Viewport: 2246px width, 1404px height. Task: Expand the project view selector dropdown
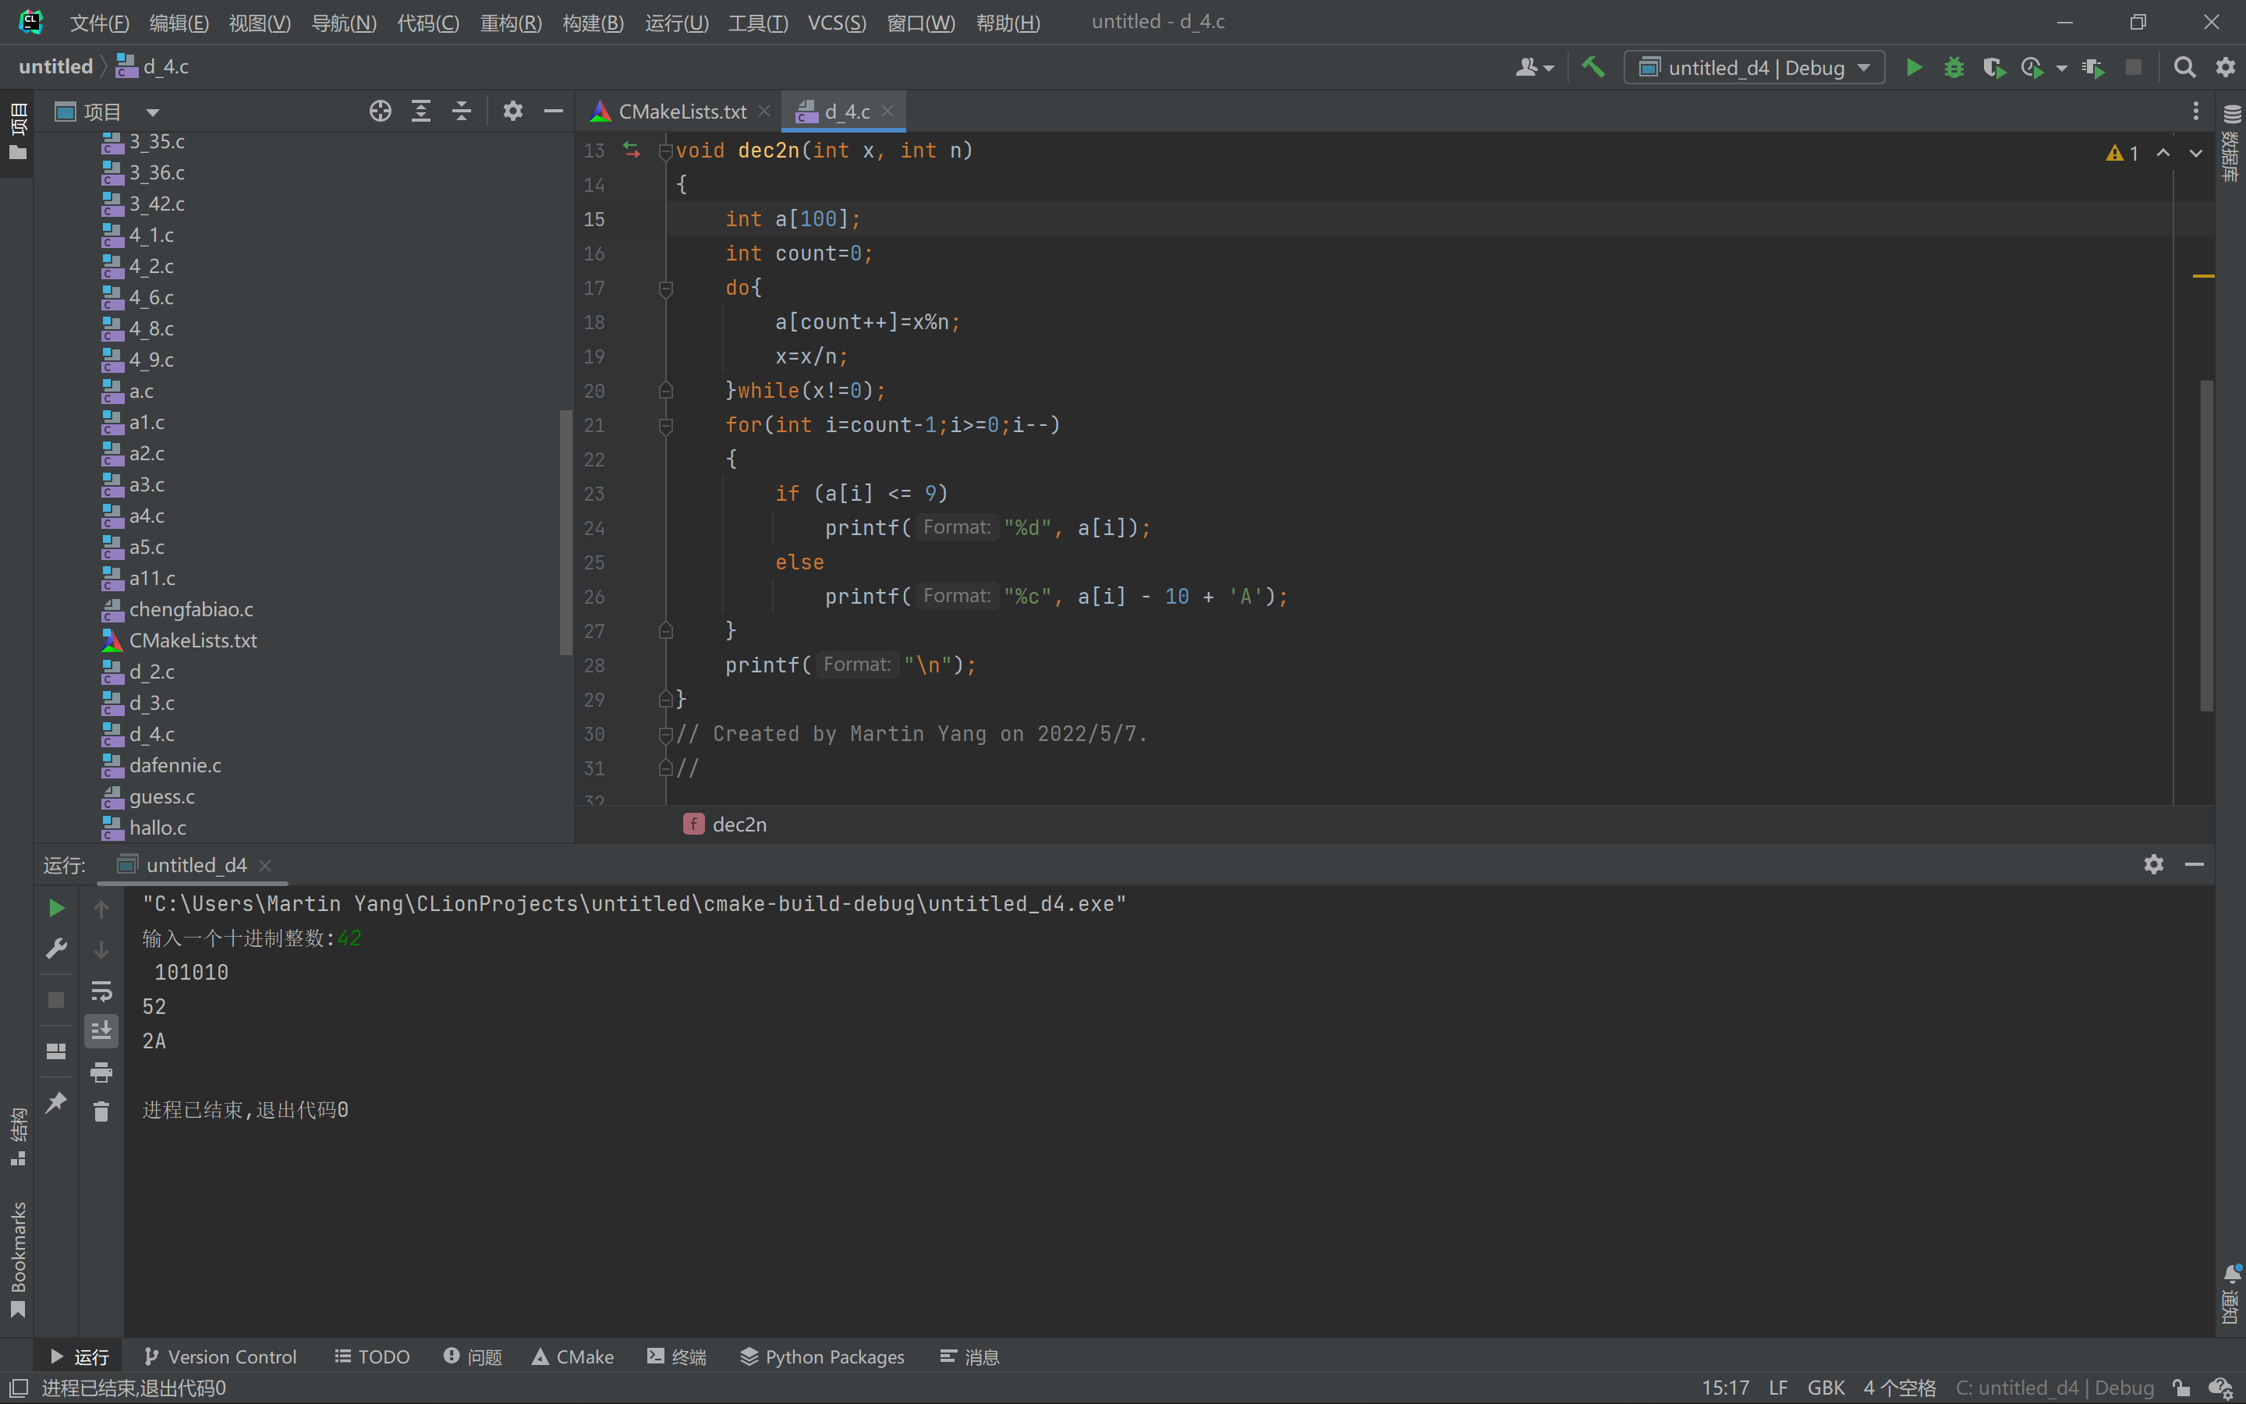click(x=153, y=112)
